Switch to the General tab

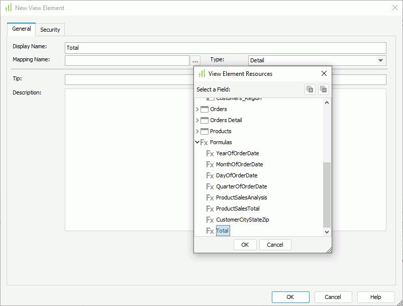coord(21,29)
